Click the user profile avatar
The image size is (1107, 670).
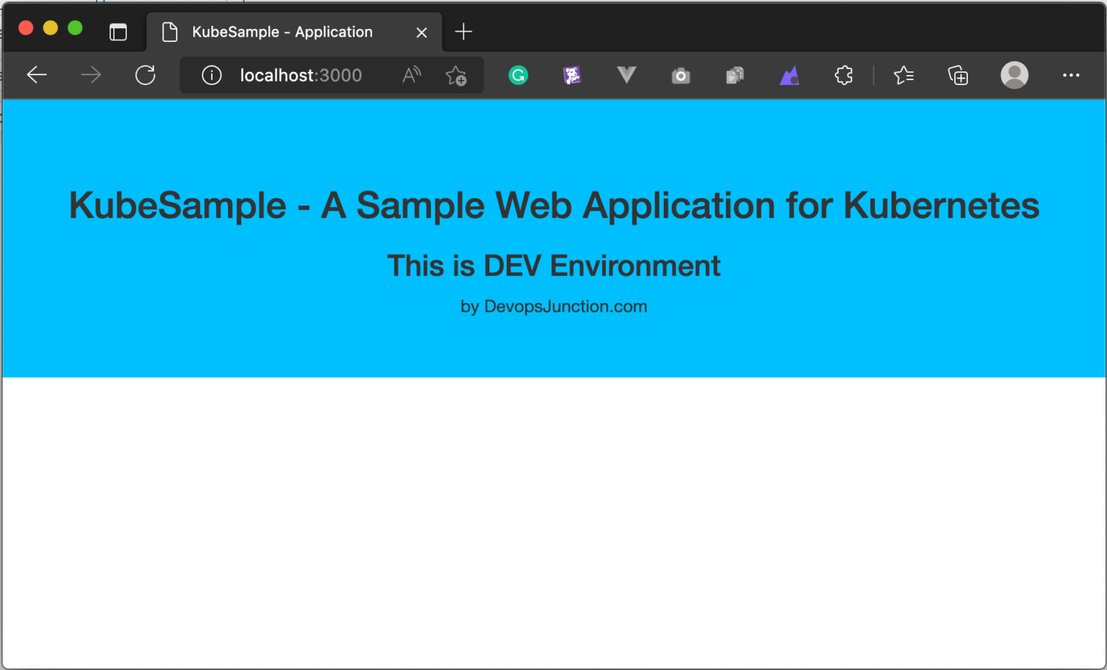click(1014, 75)
